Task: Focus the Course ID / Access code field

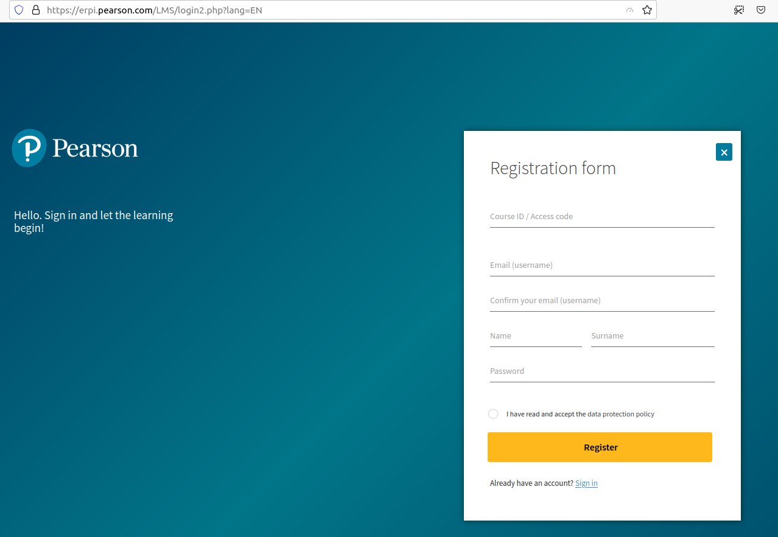Action: click(x=601, y=219)
